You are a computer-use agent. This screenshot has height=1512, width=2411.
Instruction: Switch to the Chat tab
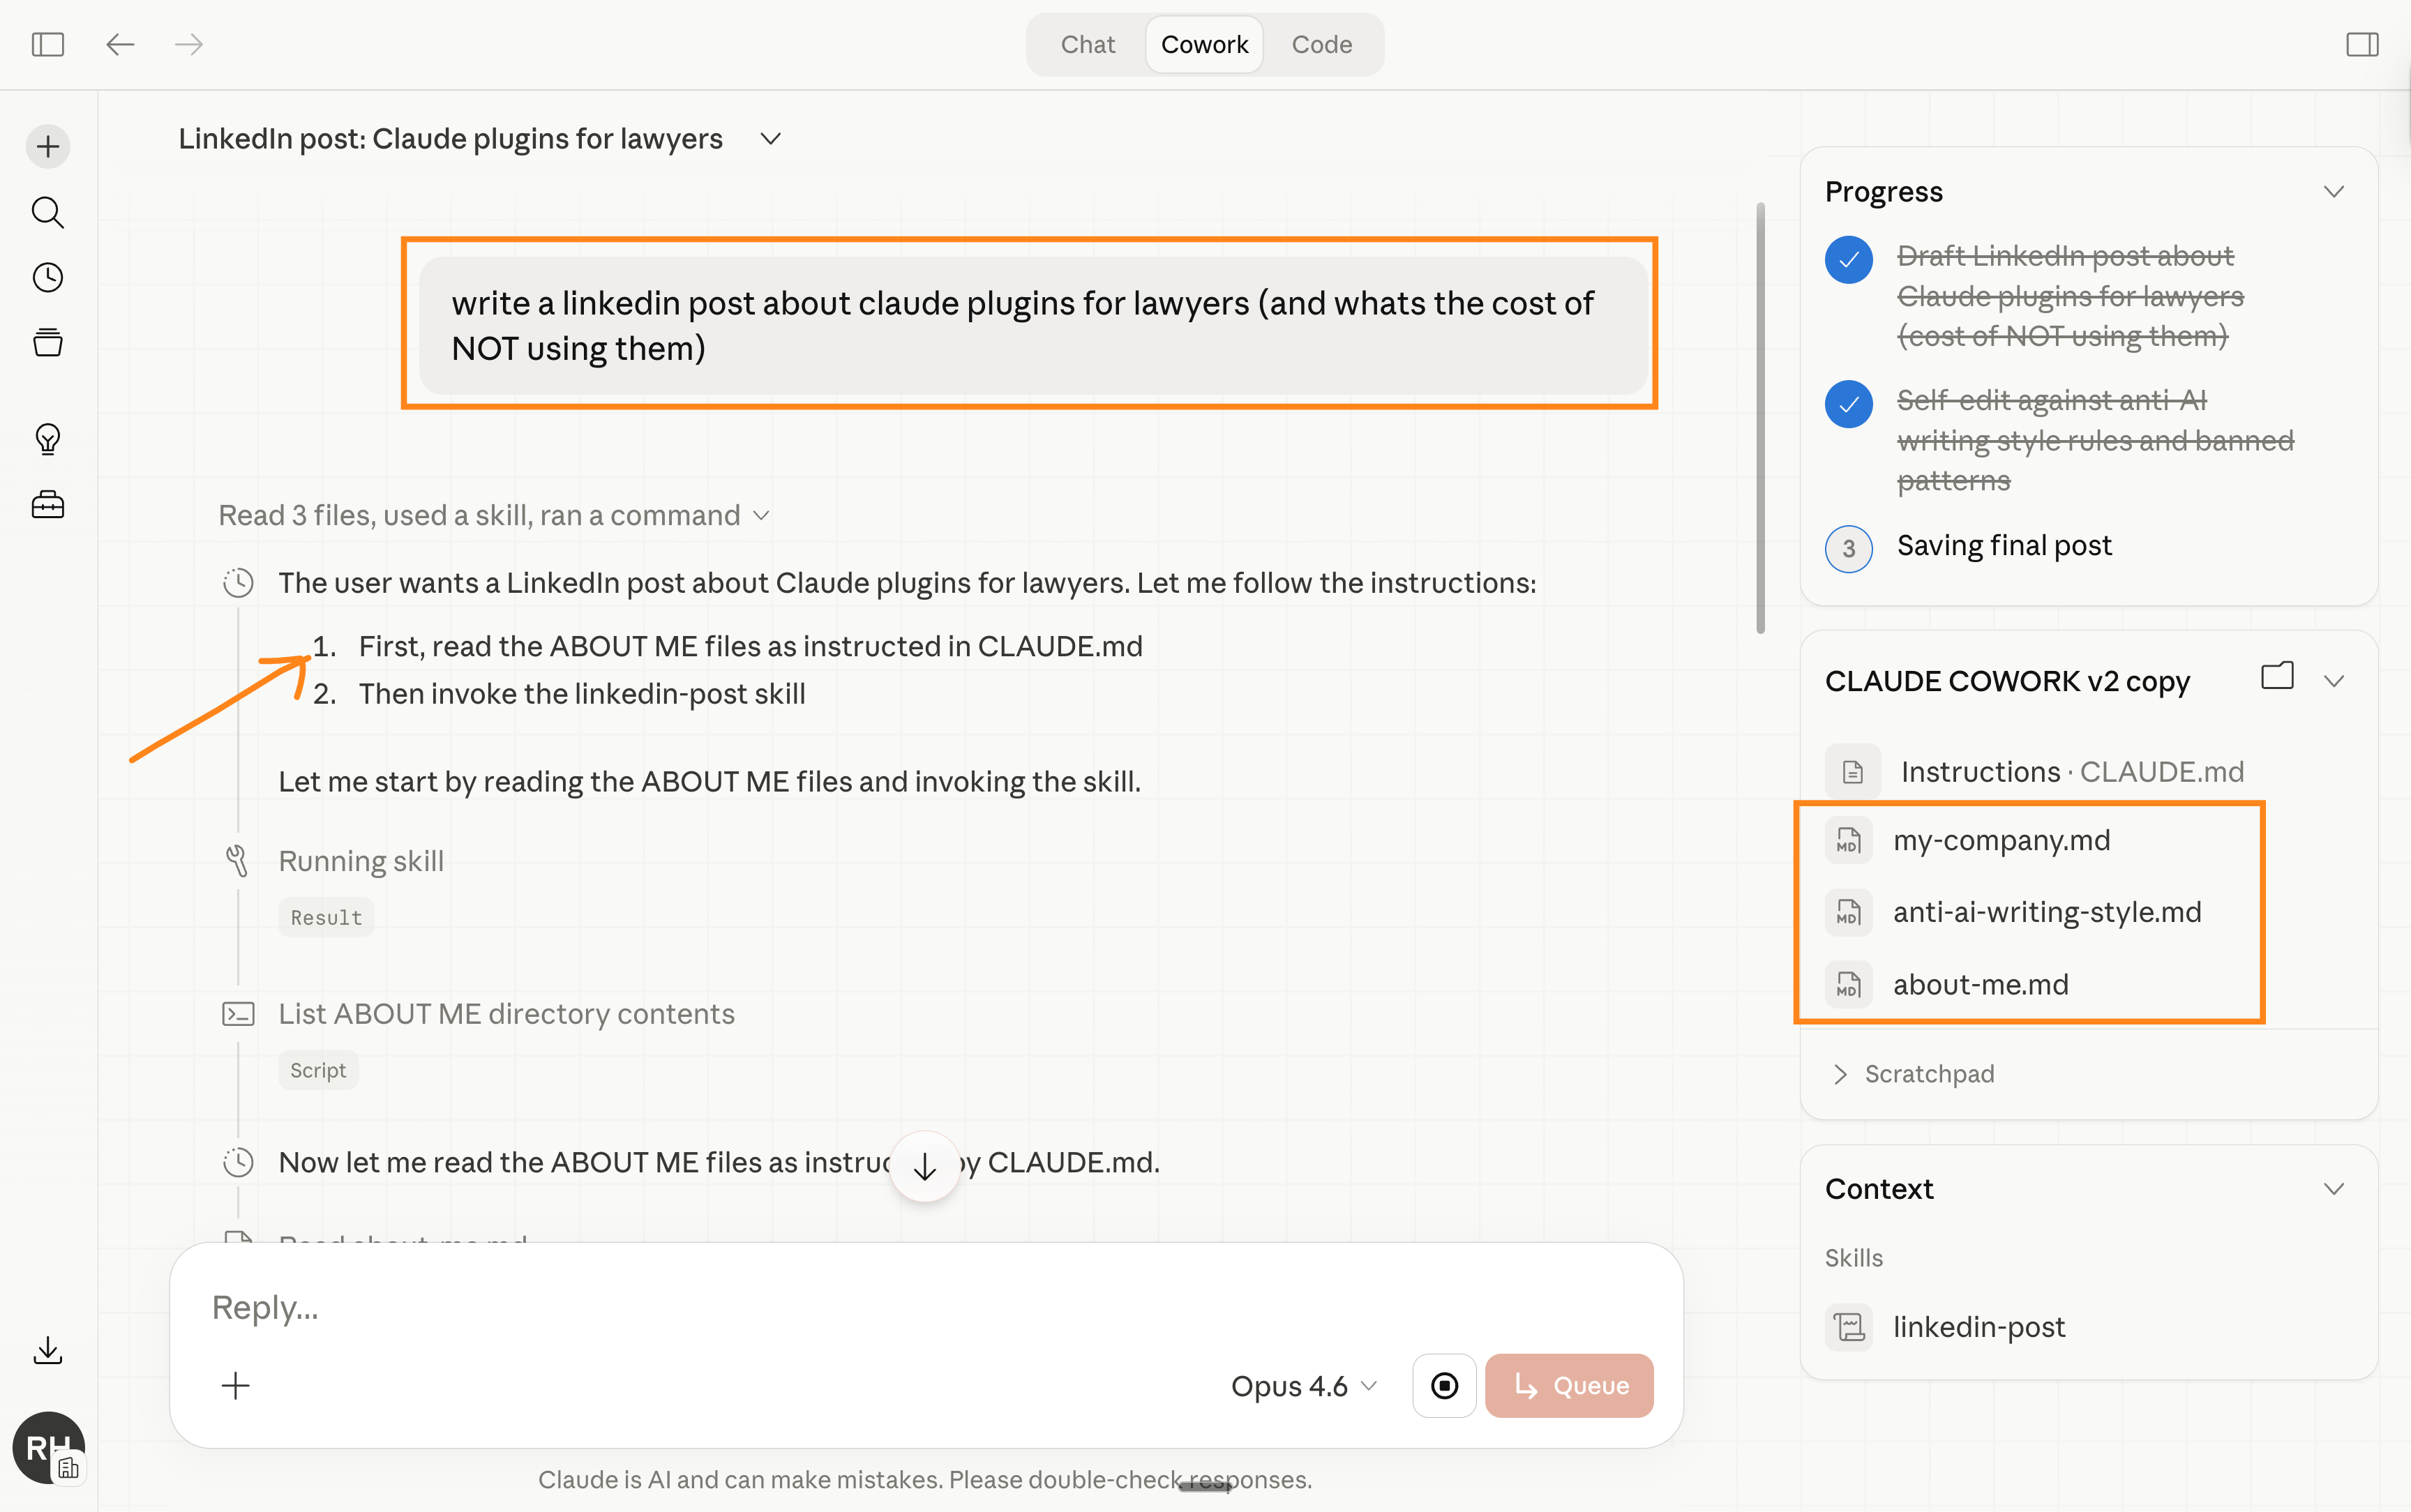point(1087,44)
